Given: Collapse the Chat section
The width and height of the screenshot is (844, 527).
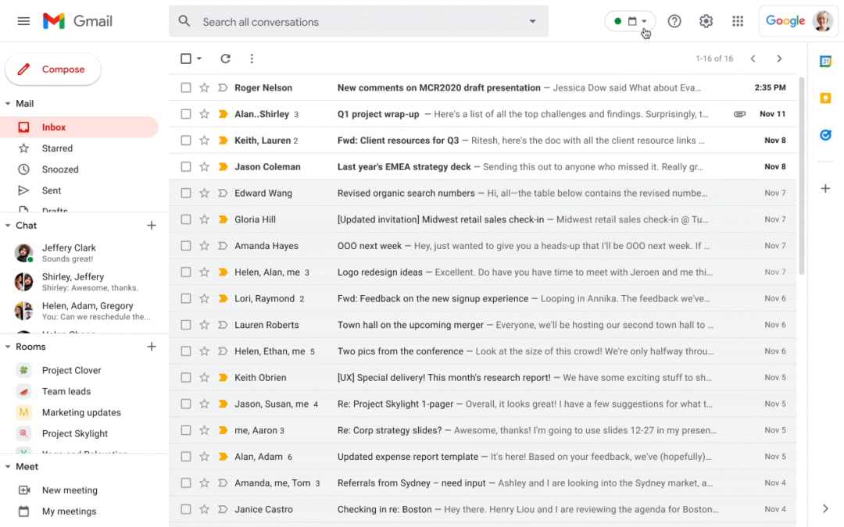Looking at the screenshot, I should pyautogui.click(x=8, y=226).
